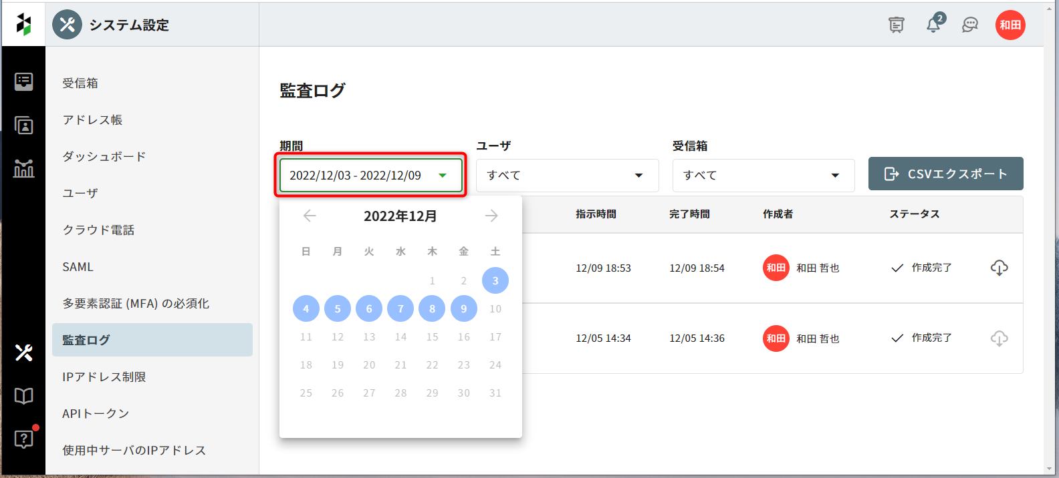Open the manual book icon in left rail

tap(24, 396)
